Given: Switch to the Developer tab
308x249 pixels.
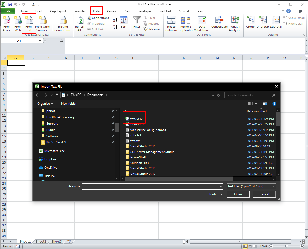Looking at the screenshot, I should pyautogui.click(x=144, y=11).
